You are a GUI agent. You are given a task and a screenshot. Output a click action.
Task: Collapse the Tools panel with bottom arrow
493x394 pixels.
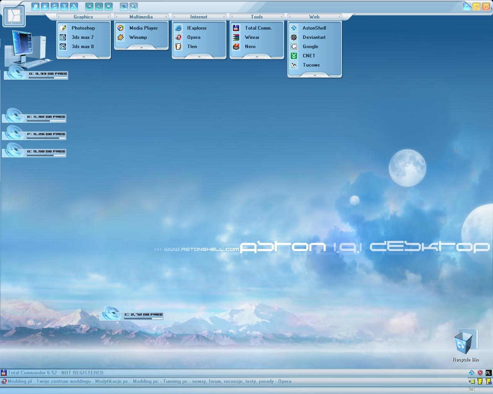click(x=257, y=57)
